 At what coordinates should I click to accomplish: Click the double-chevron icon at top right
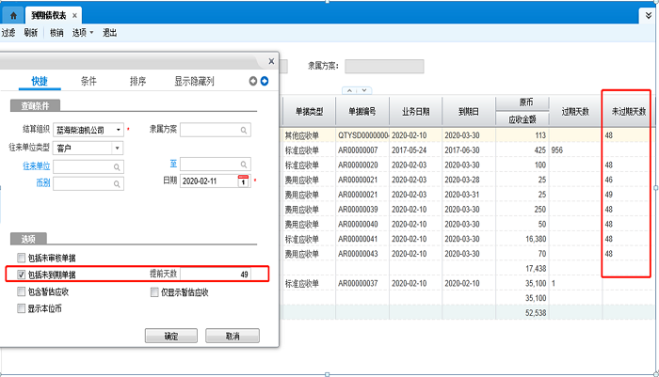[649, 16]
